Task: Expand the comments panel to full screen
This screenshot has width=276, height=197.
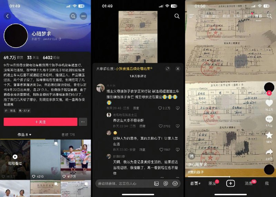Action: (168, 69)
